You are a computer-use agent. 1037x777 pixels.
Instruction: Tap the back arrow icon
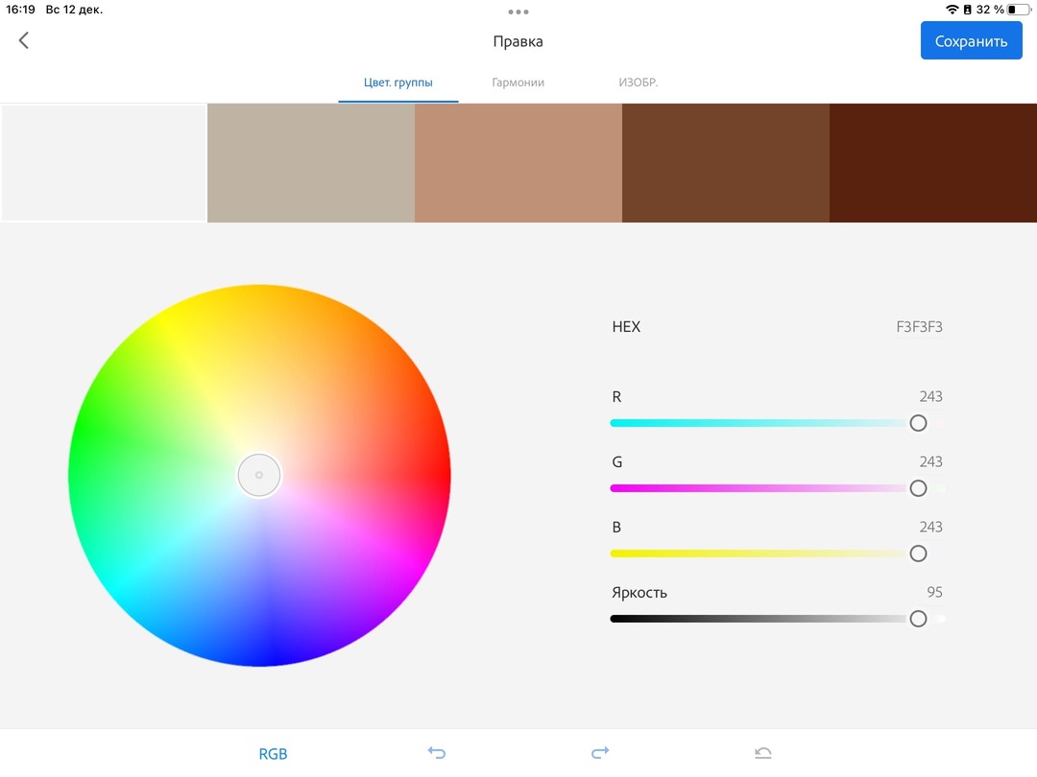pos(24,40)
